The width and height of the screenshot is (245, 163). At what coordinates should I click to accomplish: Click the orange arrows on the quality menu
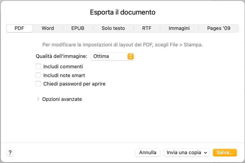pos(130,56)
